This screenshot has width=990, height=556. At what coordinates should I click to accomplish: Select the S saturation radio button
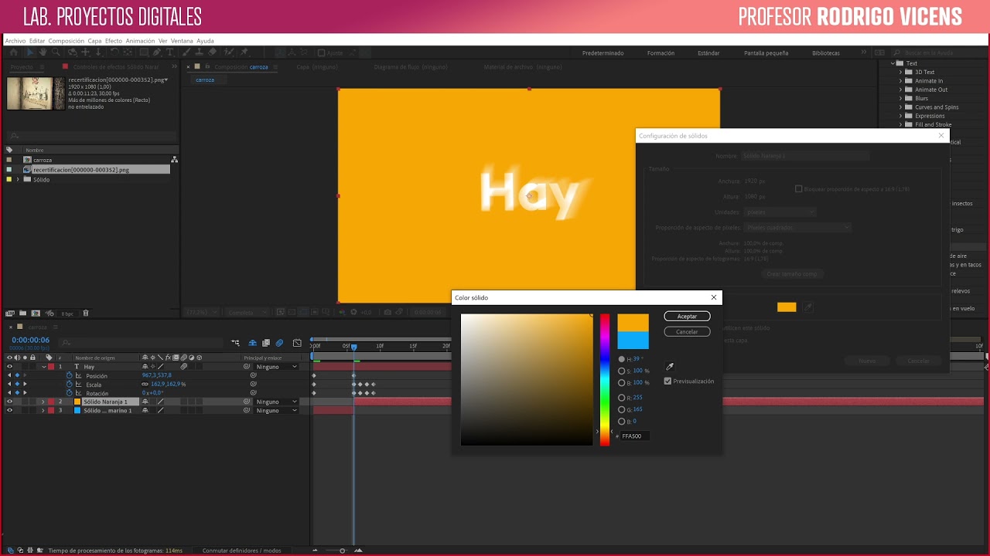pos(622,371)
